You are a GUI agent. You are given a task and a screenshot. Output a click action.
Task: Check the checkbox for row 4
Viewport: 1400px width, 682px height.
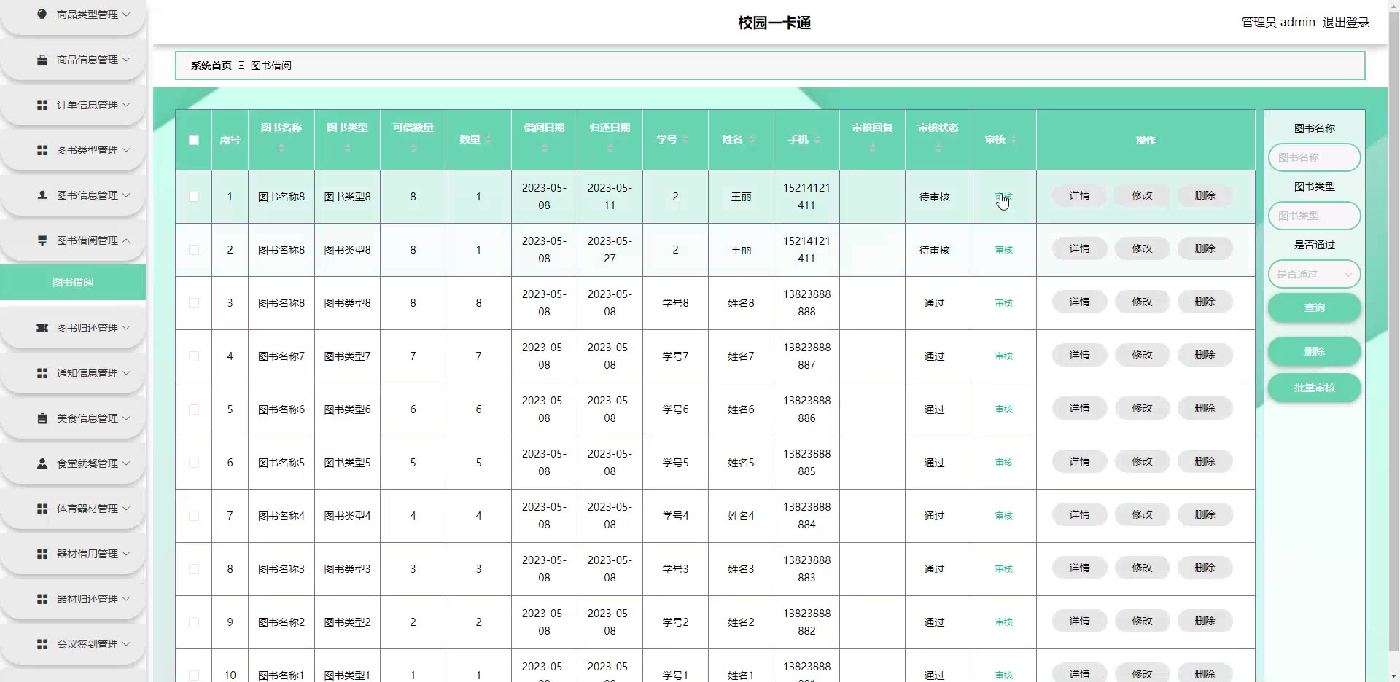point(194,356)
